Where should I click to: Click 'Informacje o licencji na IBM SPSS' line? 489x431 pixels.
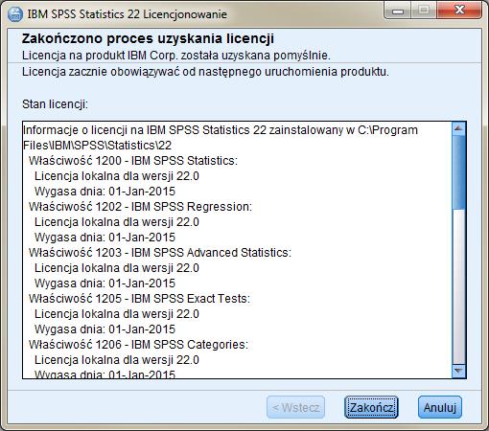click(221, 130)
